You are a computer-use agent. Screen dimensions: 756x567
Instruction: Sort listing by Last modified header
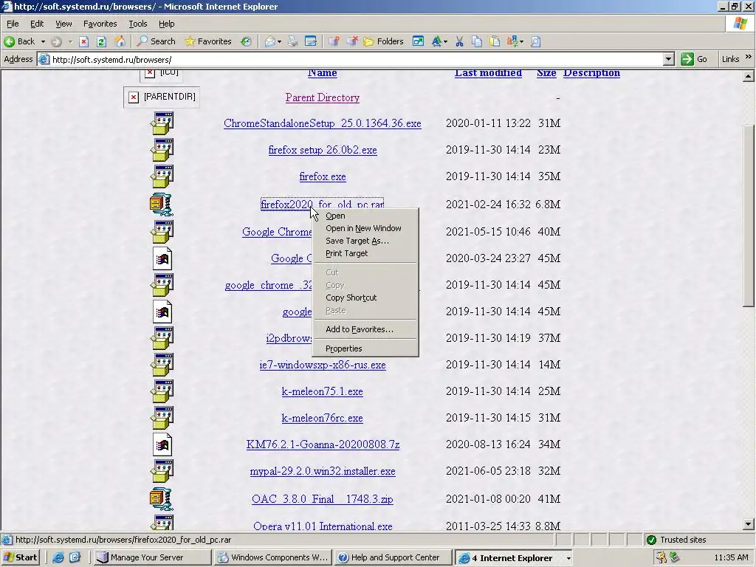pos(489,73)
